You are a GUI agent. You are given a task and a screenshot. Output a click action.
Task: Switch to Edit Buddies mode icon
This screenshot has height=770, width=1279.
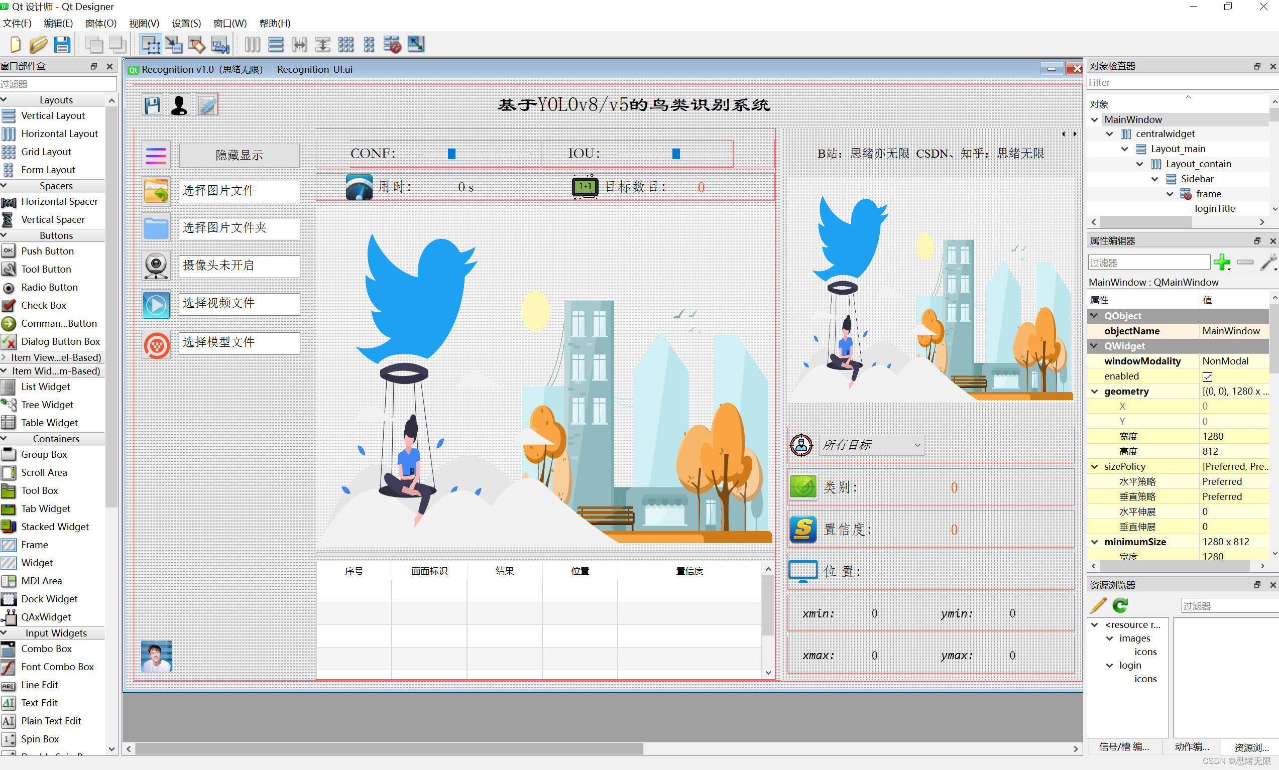(197, 45)
